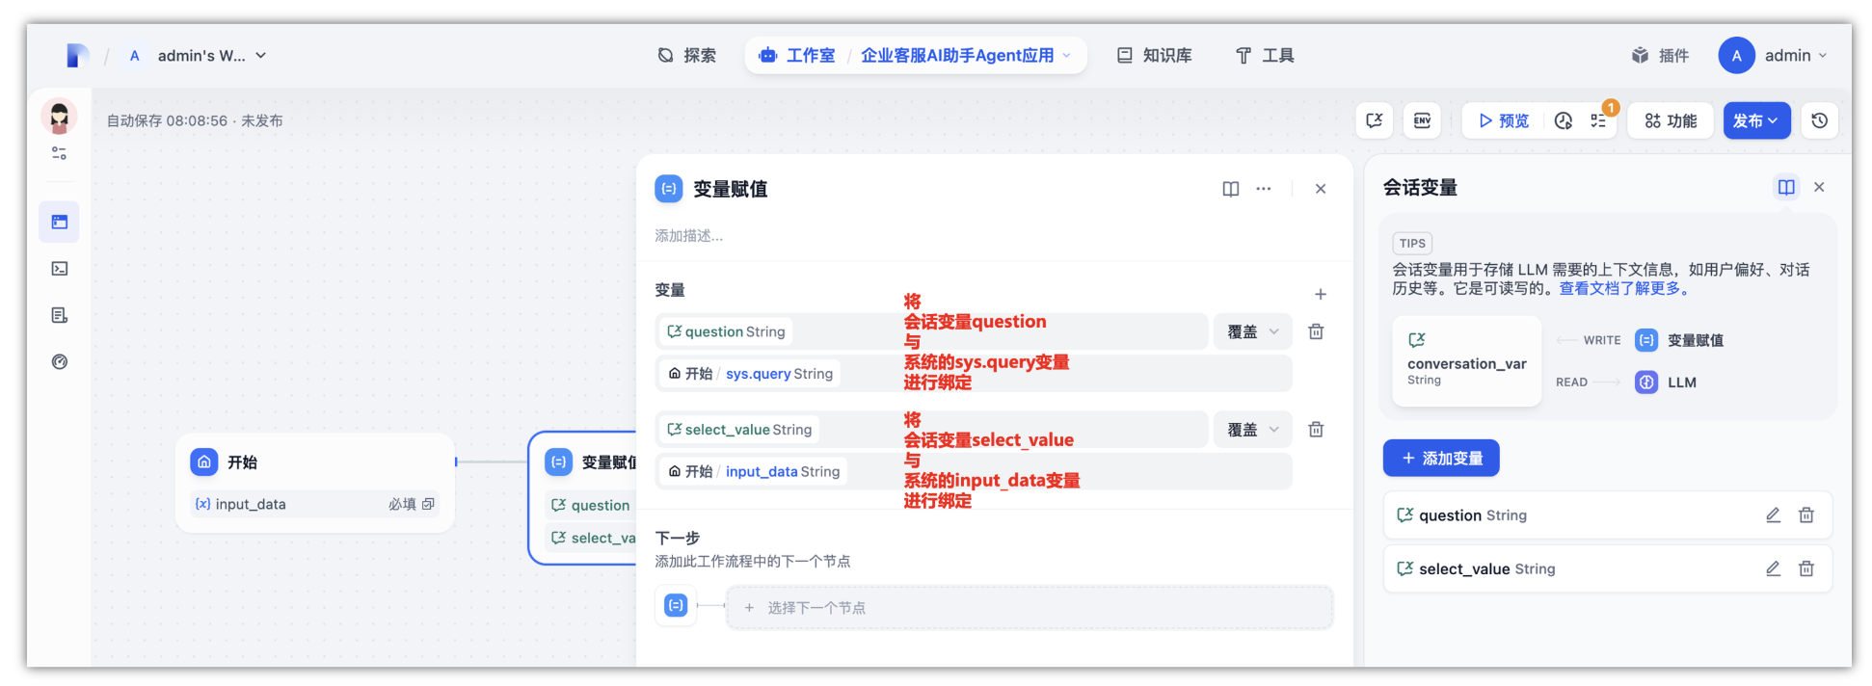The height and width of the screenshot is (686, 1872).
Task: Close the 会话变量 panel
Action: pyautogui.click(x=1819, y=187)
